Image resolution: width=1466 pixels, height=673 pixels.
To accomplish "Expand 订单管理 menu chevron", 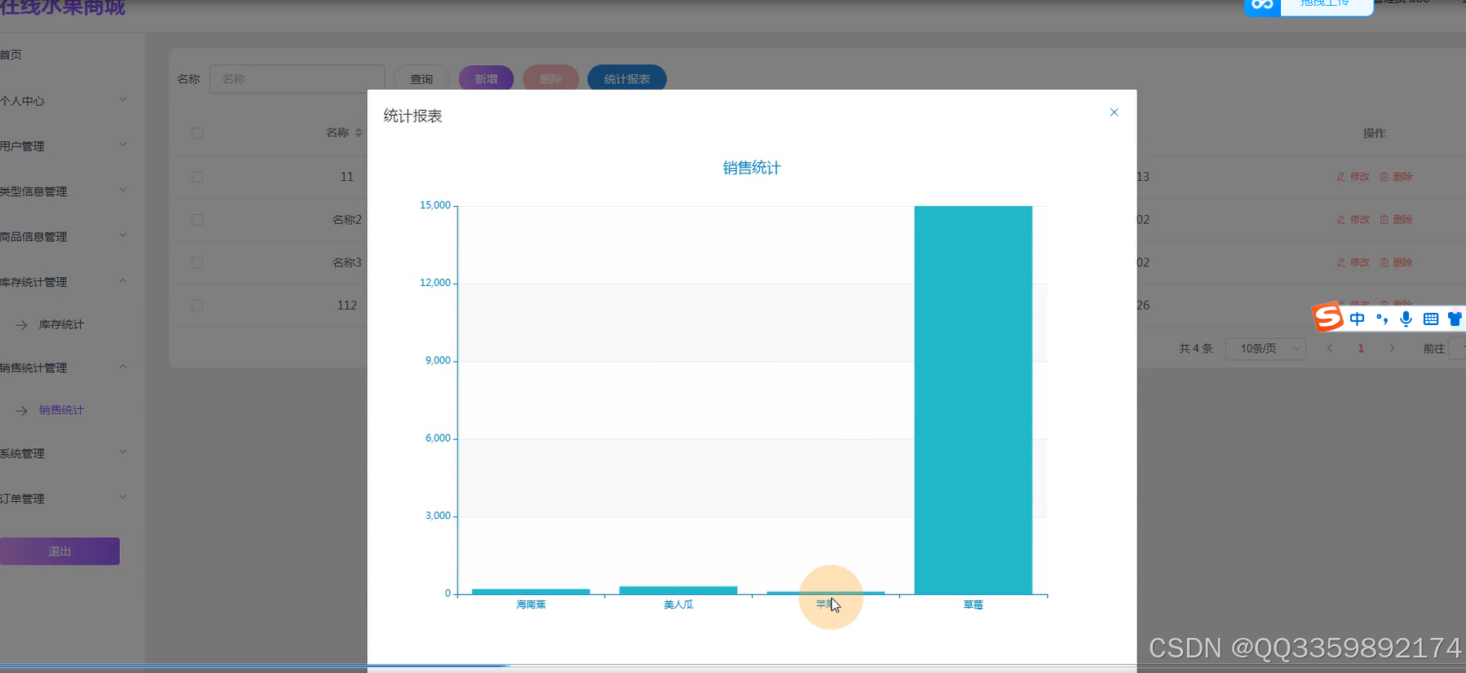I will pos(123,497).
